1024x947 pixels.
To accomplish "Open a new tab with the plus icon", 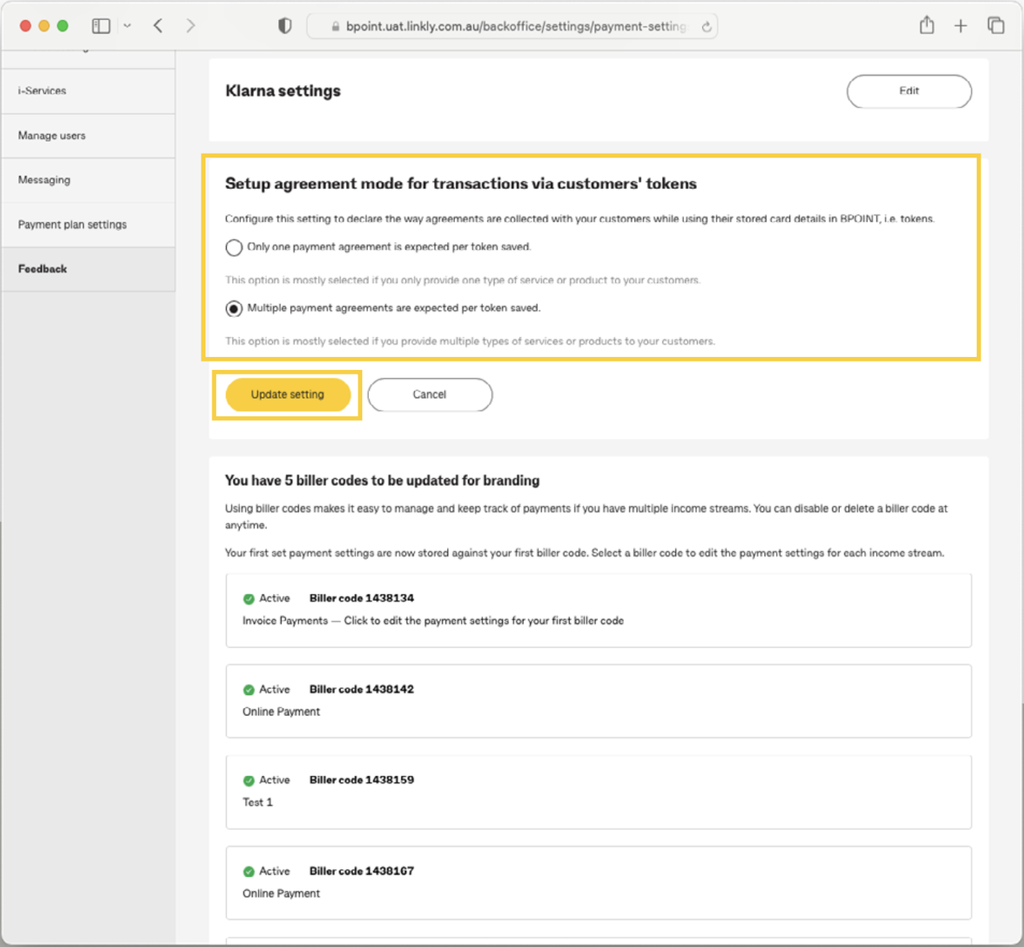I will click(961, 25).
